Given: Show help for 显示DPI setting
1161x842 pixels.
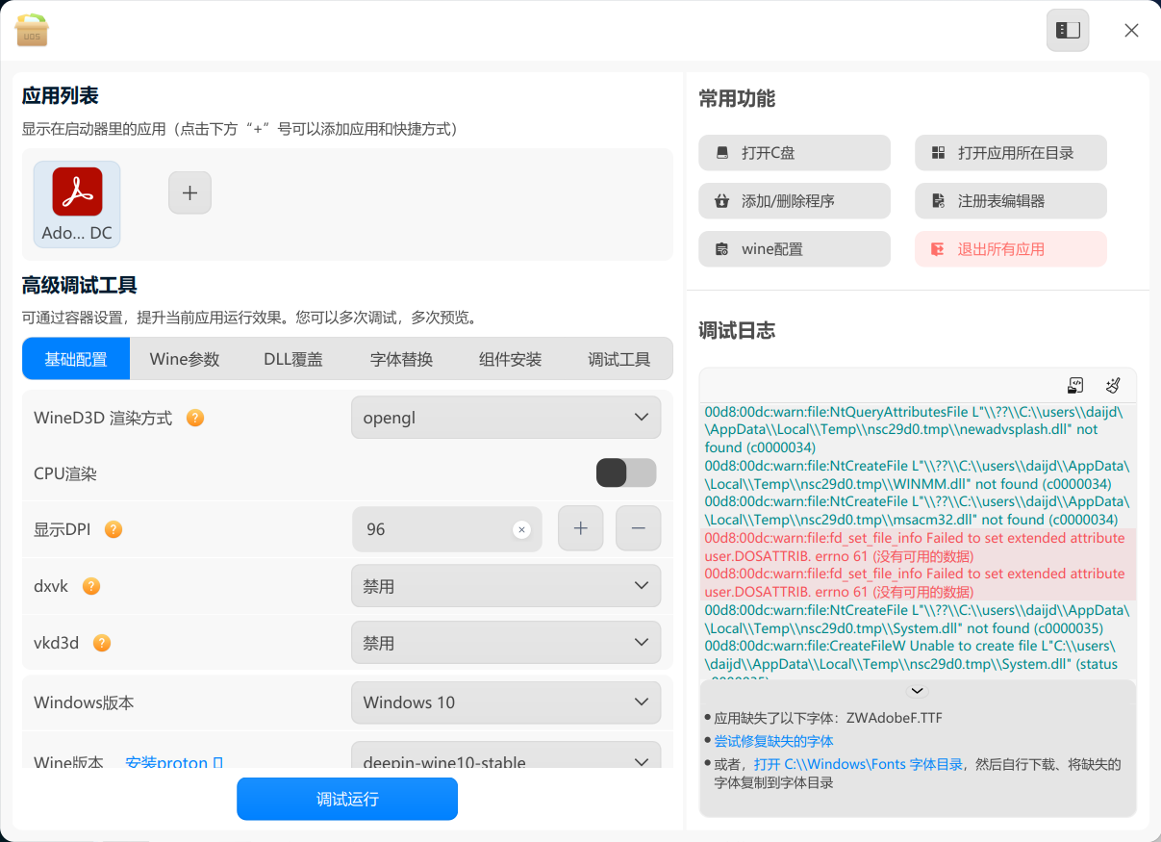Looking at the screenshot, I should coord(114,529).
